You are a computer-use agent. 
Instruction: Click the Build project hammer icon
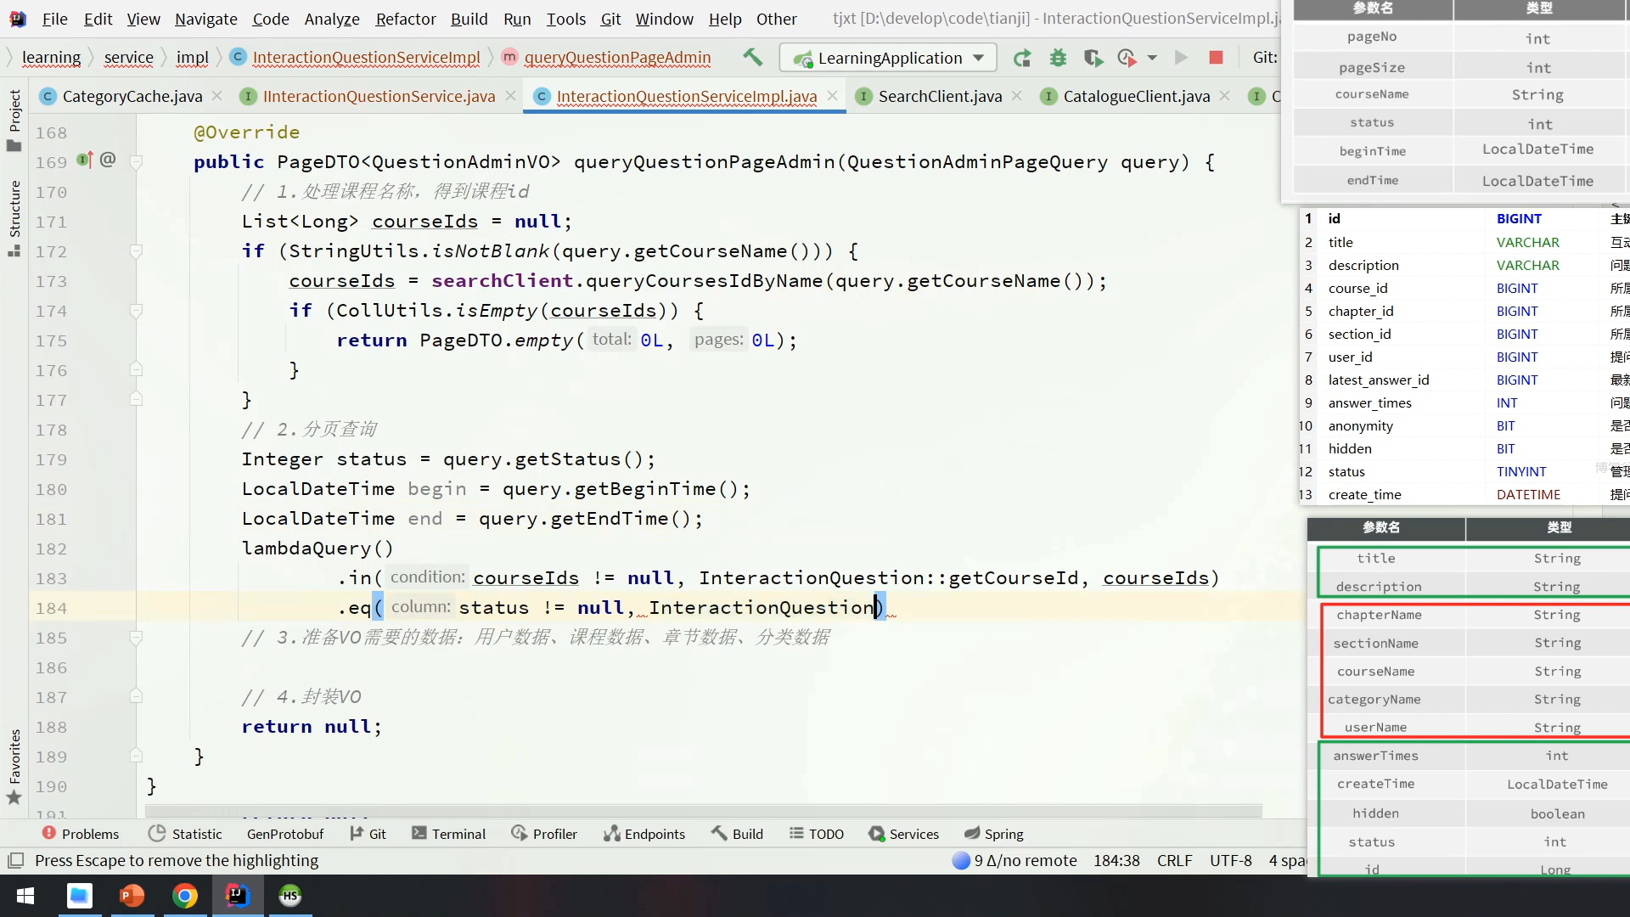752,58
